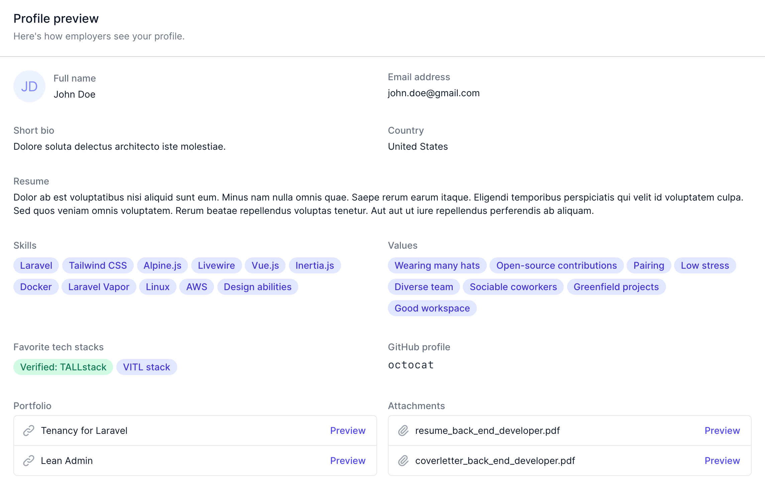The image size is (765, 488).
Task: Click the VITL stack badge
Action: pyautogui.click(x=146, y=367)
